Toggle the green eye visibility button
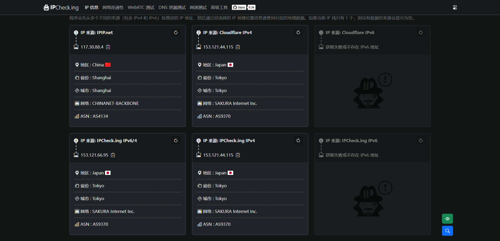Viewport: 500px width, 241px height. 447,219
